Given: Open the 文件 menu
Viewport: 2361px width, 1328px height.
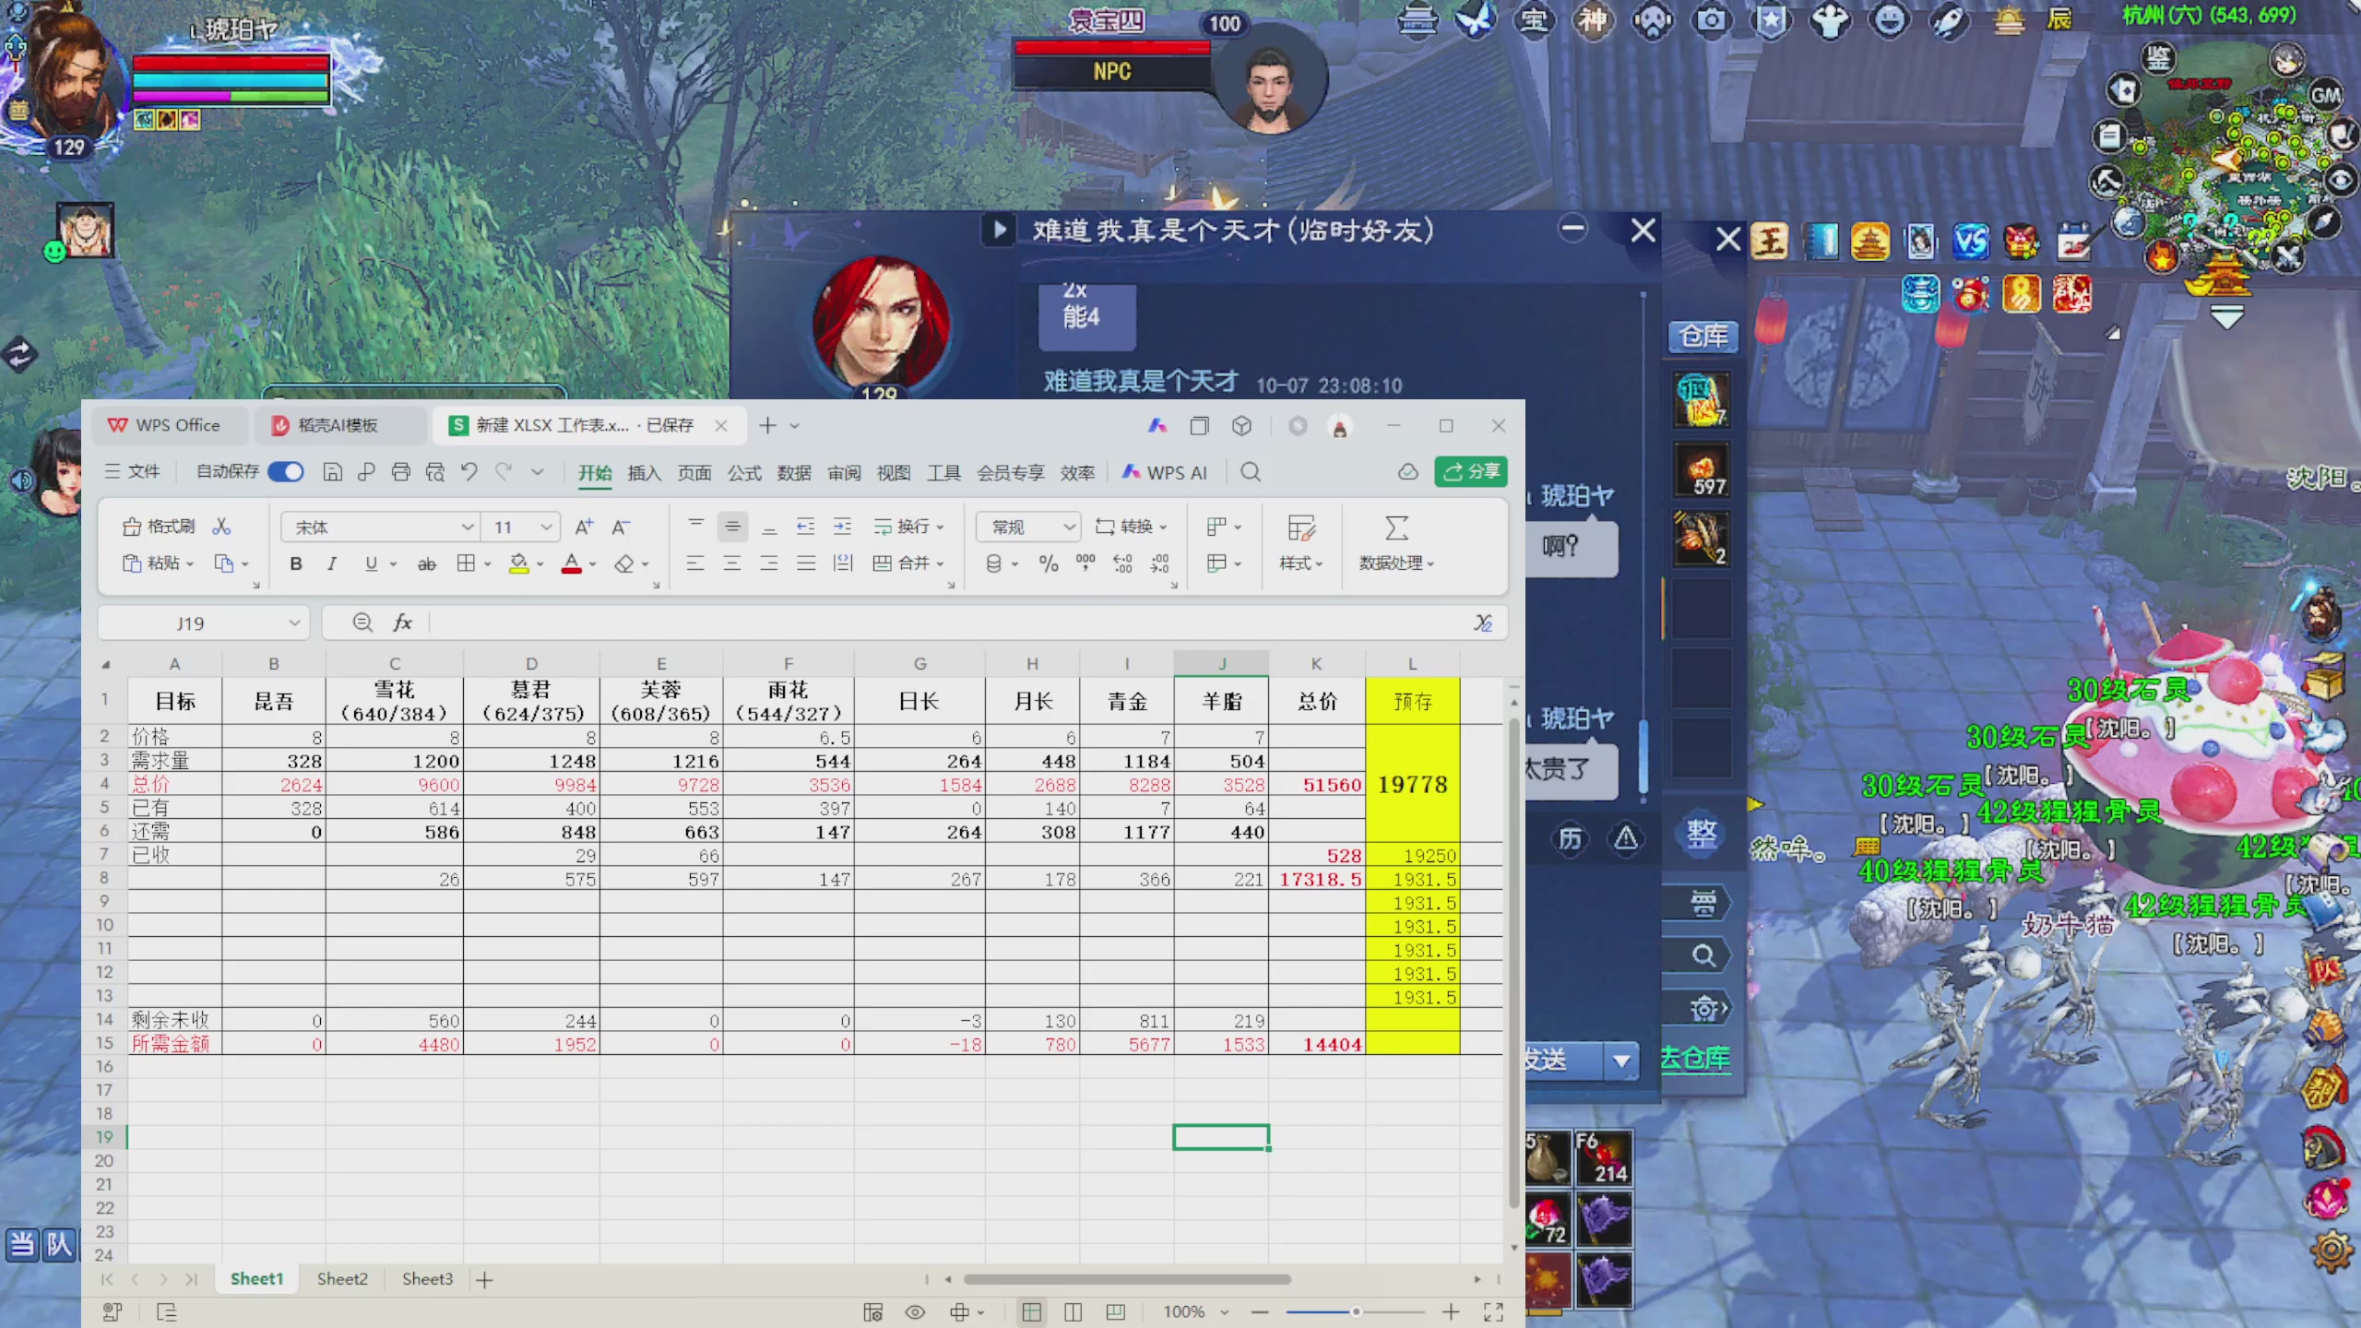Looking at the screenshot, I should (x=133, y=472).
